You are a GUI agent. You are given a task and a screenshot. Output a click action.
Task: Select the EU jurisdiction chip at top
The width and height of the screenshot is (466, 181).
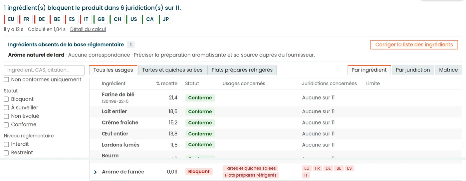pos(11,19)
